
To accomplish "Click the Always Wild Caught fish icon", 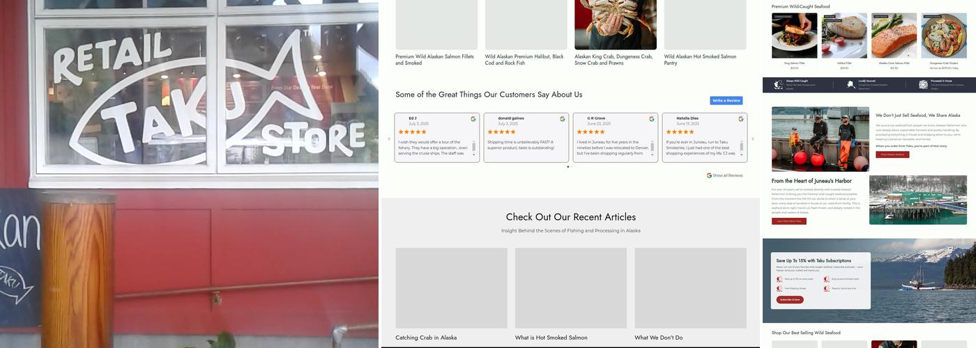I will [x=778, y=85].
